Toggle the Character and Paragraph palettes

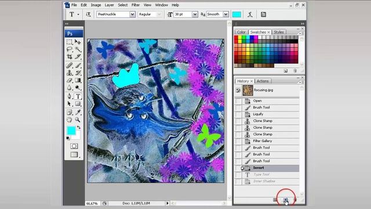click(x=263, y=15)
